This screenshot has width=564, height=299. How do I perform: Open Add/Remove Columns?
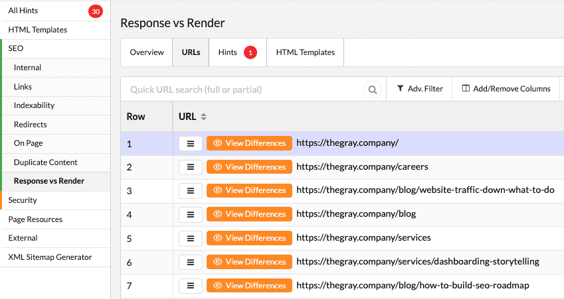click(506, 89)
